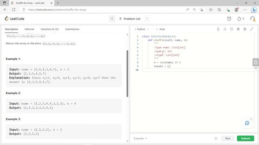
Task: Go to previous problem arrow
Action: point(112,19)
